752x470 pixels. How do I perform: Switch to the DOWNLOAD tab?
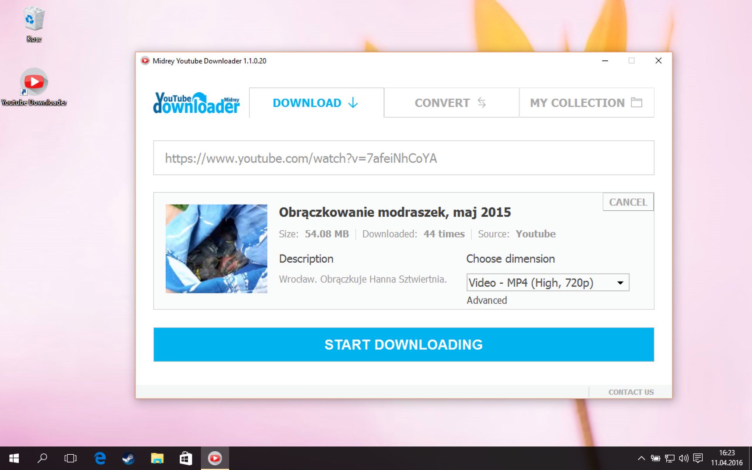(x=317, y=103)
